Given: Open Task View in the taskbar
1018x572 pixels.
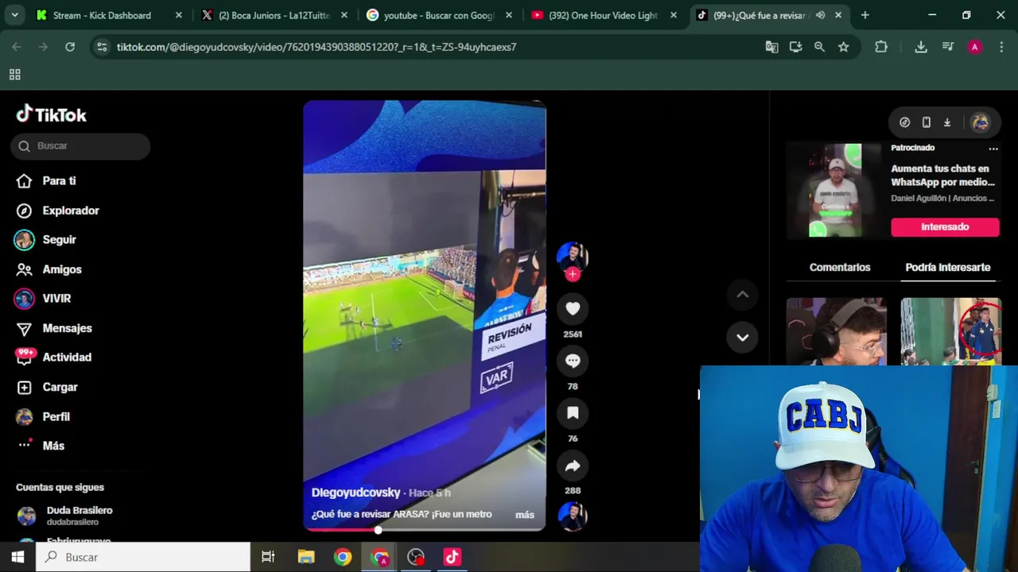Looking at the screenshot, I should [268, 557].
